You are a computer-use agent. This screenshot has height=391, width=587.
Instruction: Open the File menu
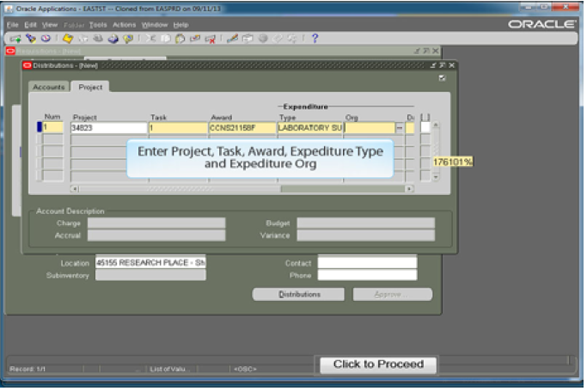pyautogui.click(x=12, y=25)
